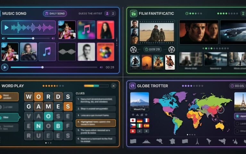Click the loud speaker icon right of volume slider

53,38
